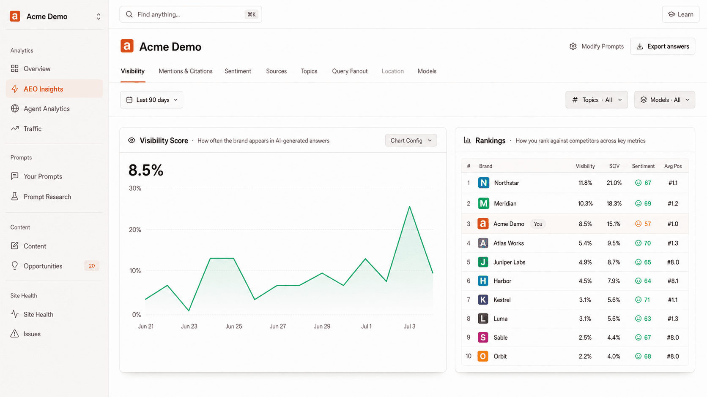707x397 pixels.
Task: Click the Orbit brand logo
Action: pyautogui.click(x=483, y=356)
